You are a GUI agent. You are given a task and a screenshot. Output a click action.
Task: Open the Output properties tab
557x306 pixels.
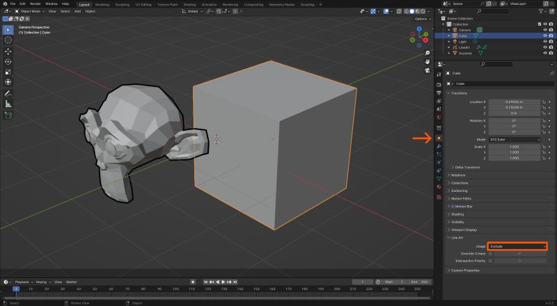click(x=439, y=92)
